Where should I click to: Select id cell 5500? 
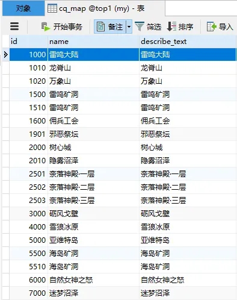coord(28,254)
